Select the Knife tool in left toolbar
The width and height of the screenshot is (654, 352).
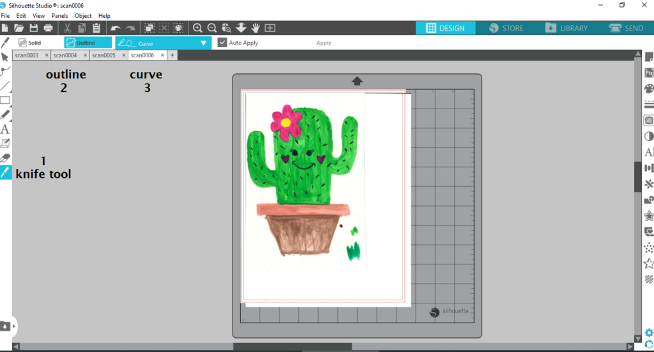click(x=5, y=172)
